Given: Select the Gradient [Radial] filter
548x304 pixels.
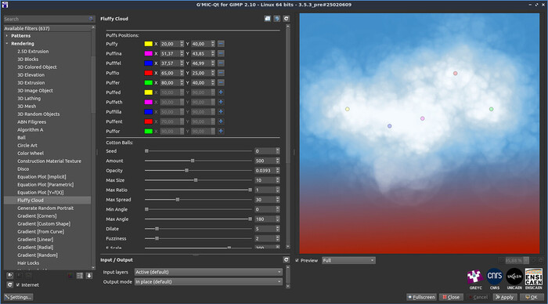Looking at the screenshot, I should (35, 248).
